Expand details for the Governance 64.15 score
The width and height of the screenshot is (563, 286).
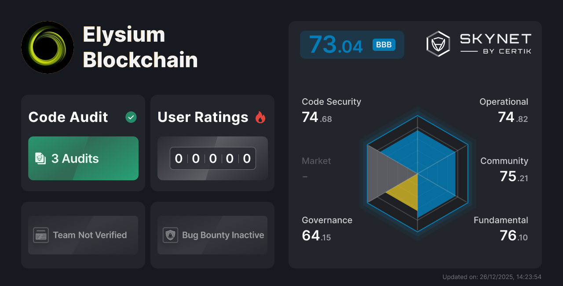pyautogui.click(x=327, y=228)
